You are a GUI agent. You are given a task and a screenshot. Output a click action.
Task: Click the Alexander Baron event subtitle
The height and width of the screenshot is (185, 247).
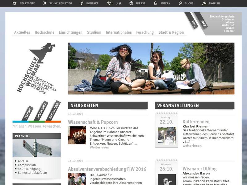coord(196,173)
